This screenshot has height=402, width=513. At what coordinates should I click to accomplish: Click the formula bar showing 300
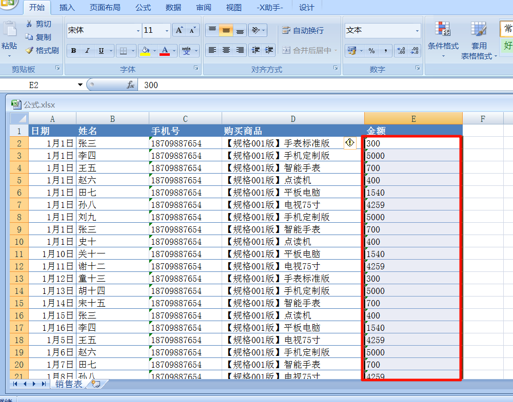[325, 85]
